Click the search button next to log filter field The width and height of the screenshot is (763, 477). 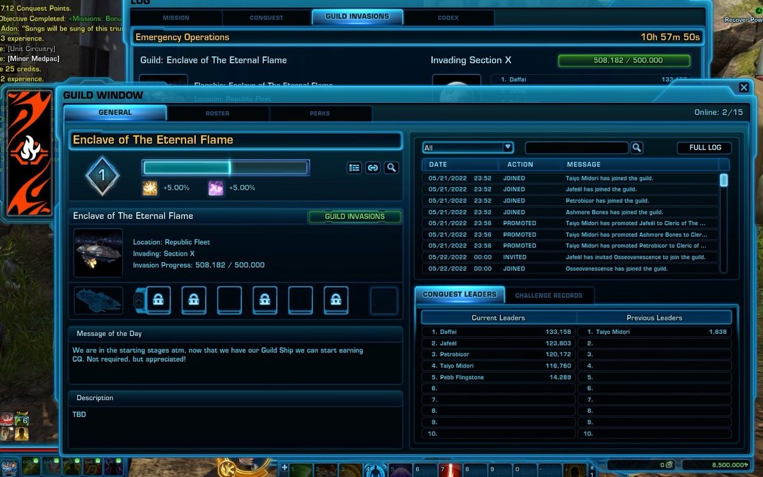pyautogui.click(x=636, y=148)
